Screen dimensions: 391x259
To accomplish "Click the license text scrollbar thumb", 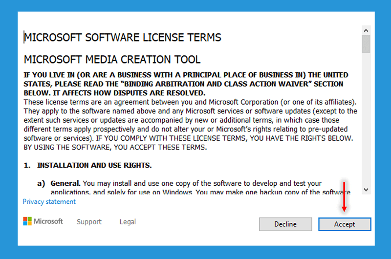I will tap(366, 44).
